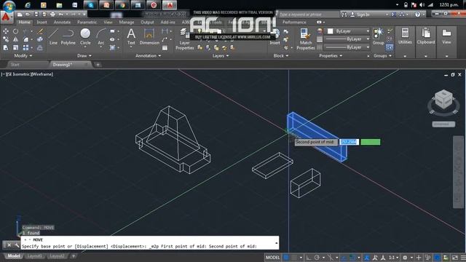Screen dimensions: 466x262
Task: Select the Dimension tool
Action: pyautogui.click(x=149, y=37)
